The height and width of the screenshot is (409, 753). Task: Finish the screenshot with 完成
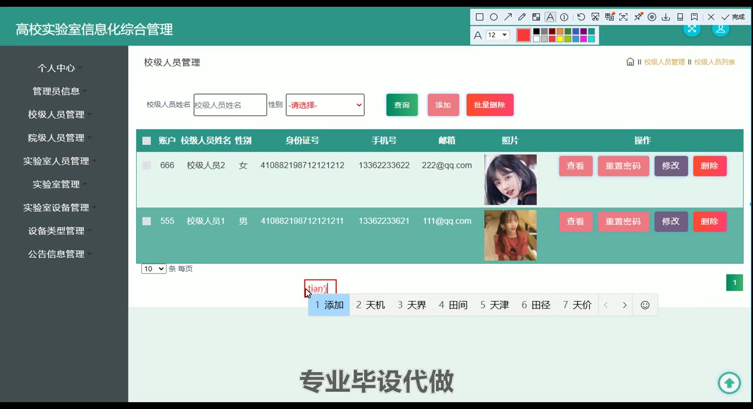tap(733, 17)
